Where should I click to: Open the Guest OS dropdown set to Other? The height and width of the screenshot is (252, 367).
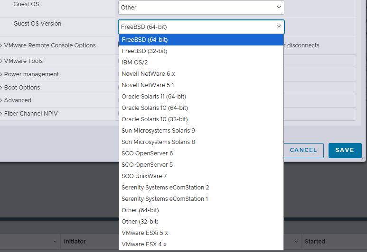click(201, 8)
